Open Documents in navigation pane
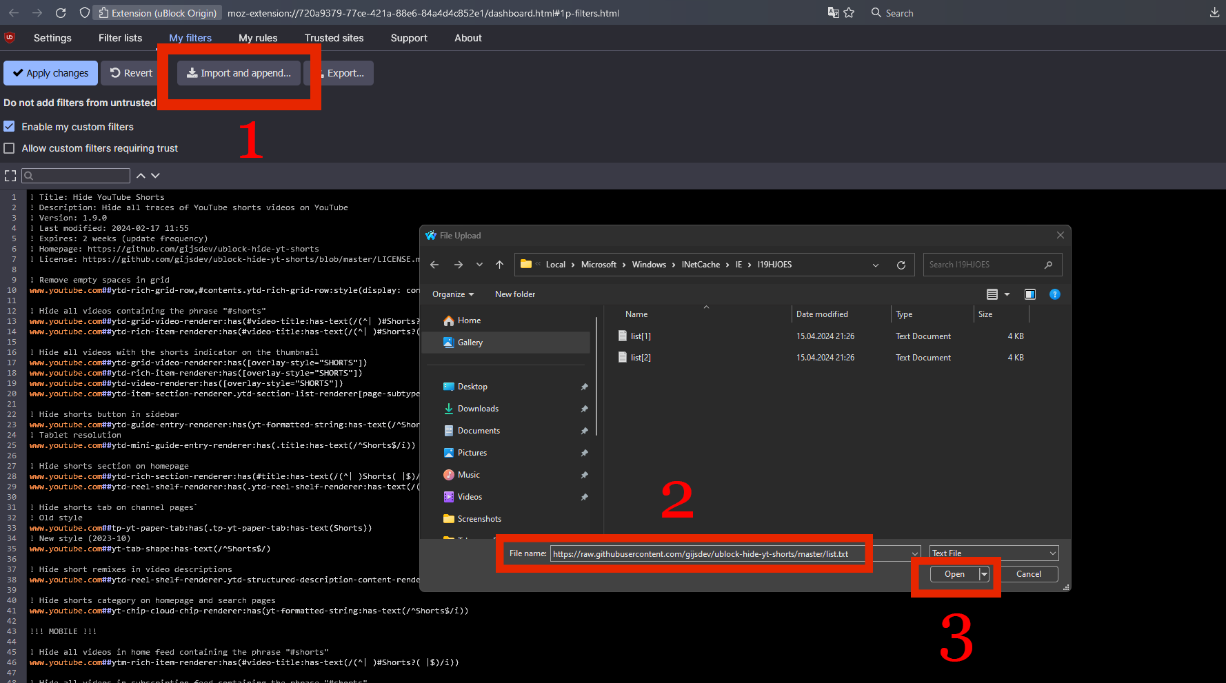 pos(479,431)
